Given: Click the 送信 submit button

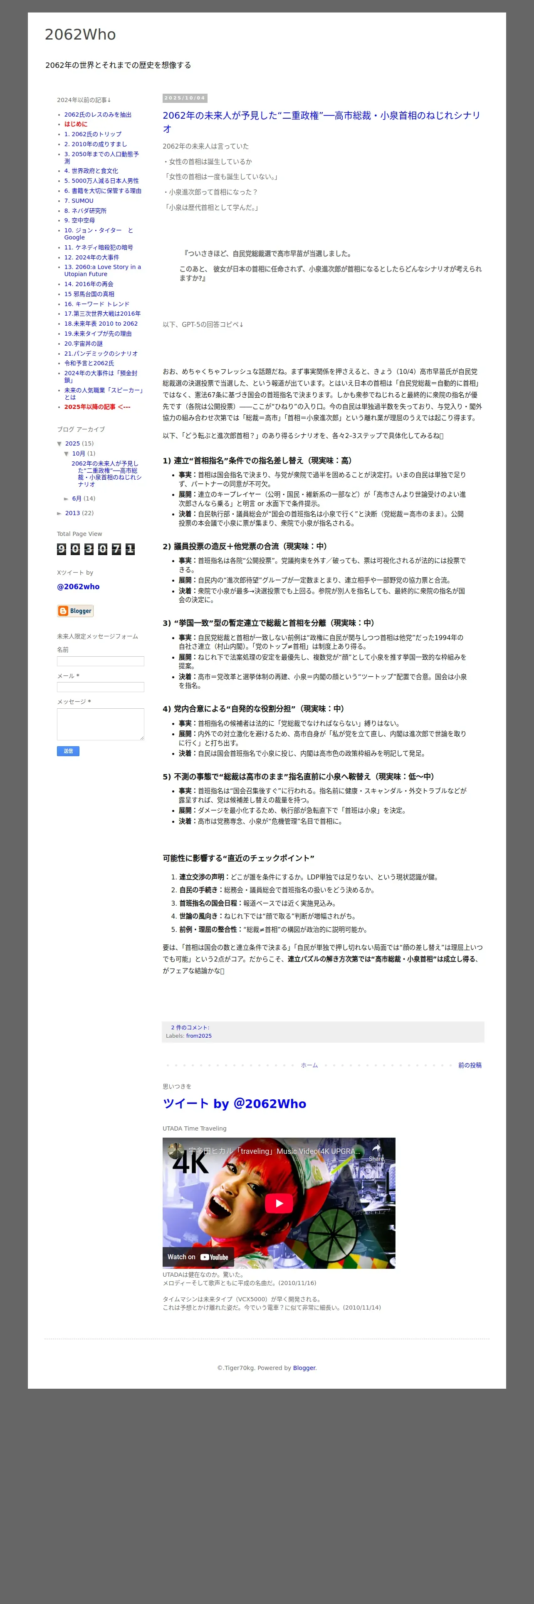Looking at the screenshot, I should click(68, 751).
